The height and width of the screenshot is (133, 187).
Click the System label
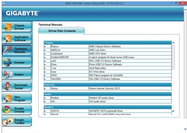pos(19,74)
